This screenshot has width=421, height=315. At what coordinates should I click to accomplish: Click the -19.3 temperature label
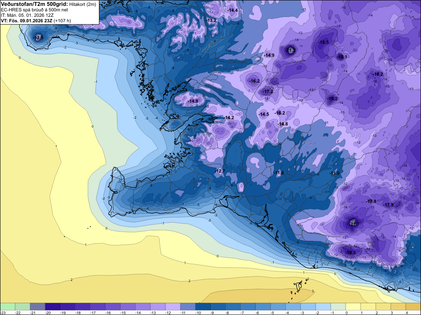point(350,253)
